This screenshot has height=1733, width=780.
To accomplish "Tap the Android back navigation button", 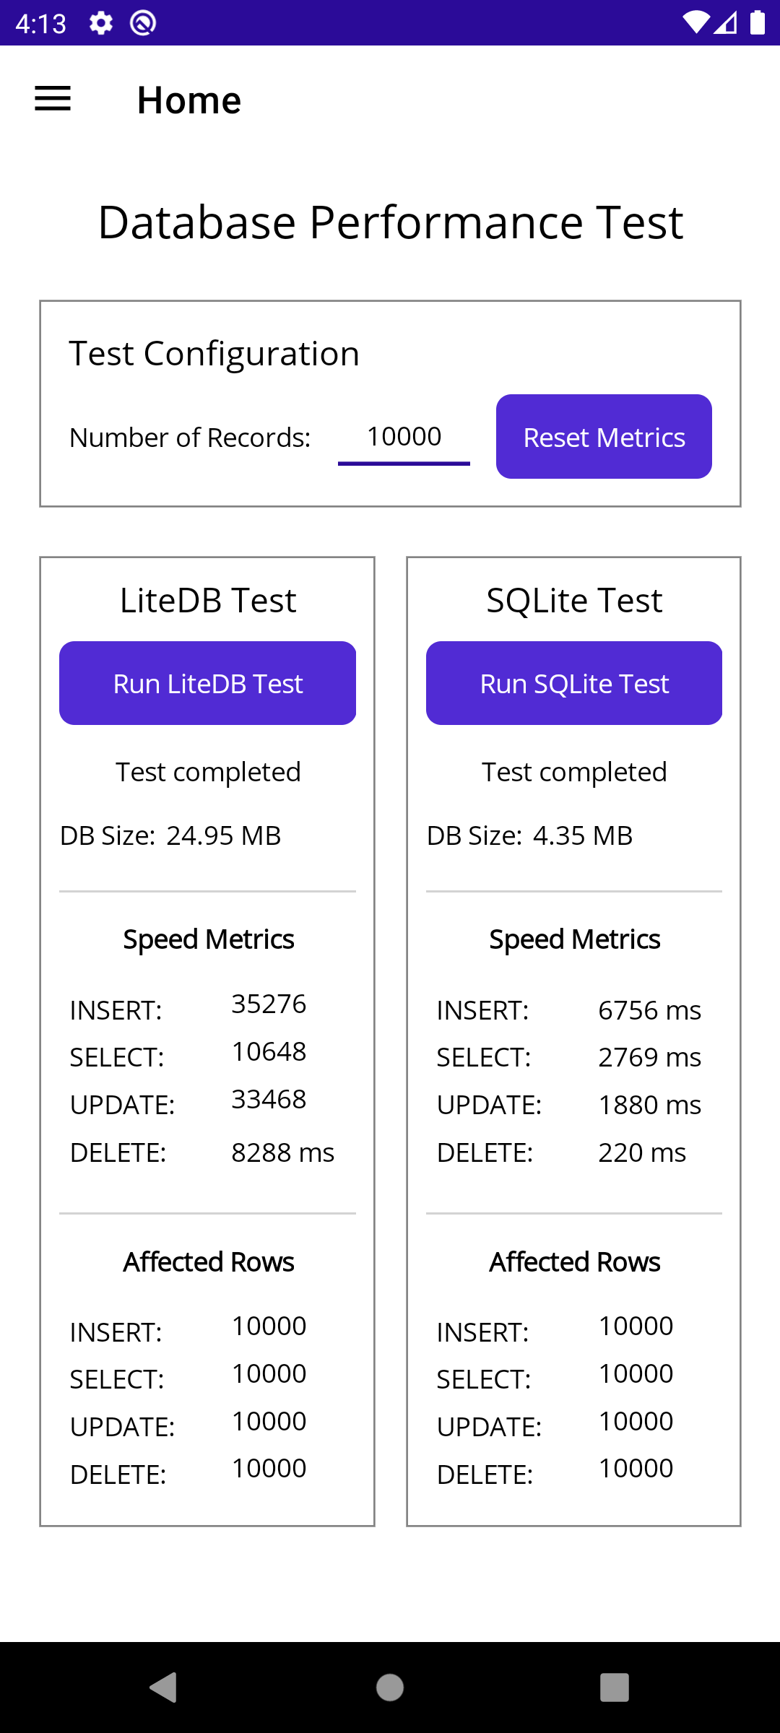I will 164,1688.
